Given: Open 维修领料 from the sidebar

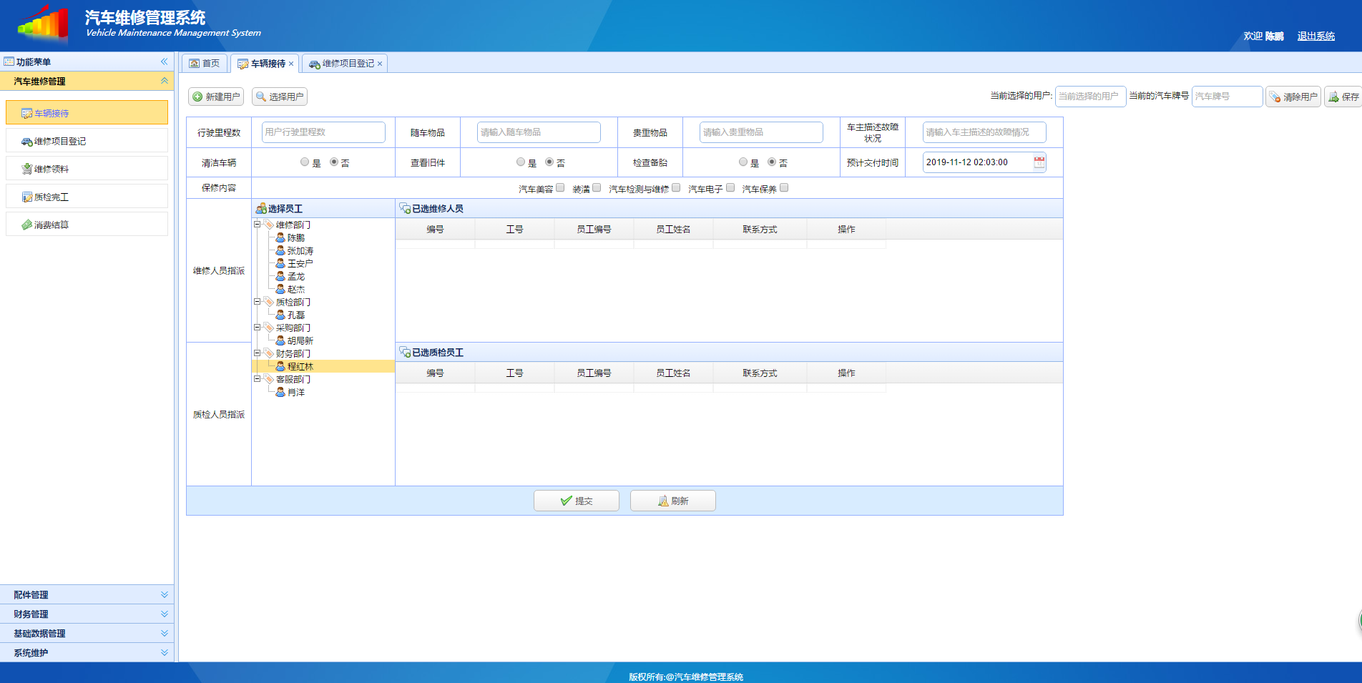Looking at the screenshot, I should click(x=52, y=169).
